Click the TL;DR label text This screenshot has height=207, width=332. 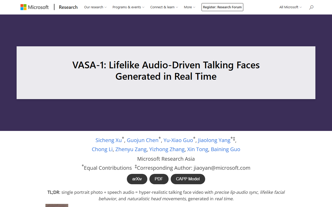[53, 192]
